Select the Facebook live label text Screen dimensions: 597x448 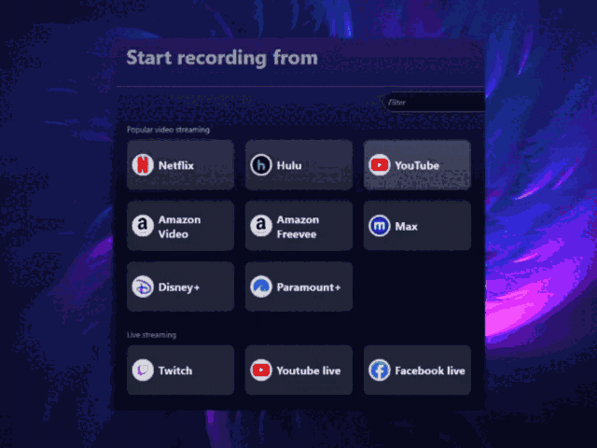click(x=430, y=371)
